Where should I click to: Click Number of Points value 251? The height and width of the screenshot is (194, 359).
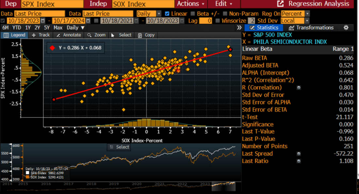pyautogui.click(x=348, y=146)
